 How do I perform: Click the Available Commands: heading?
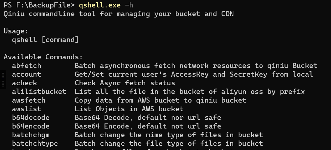[x=43, y=57]
